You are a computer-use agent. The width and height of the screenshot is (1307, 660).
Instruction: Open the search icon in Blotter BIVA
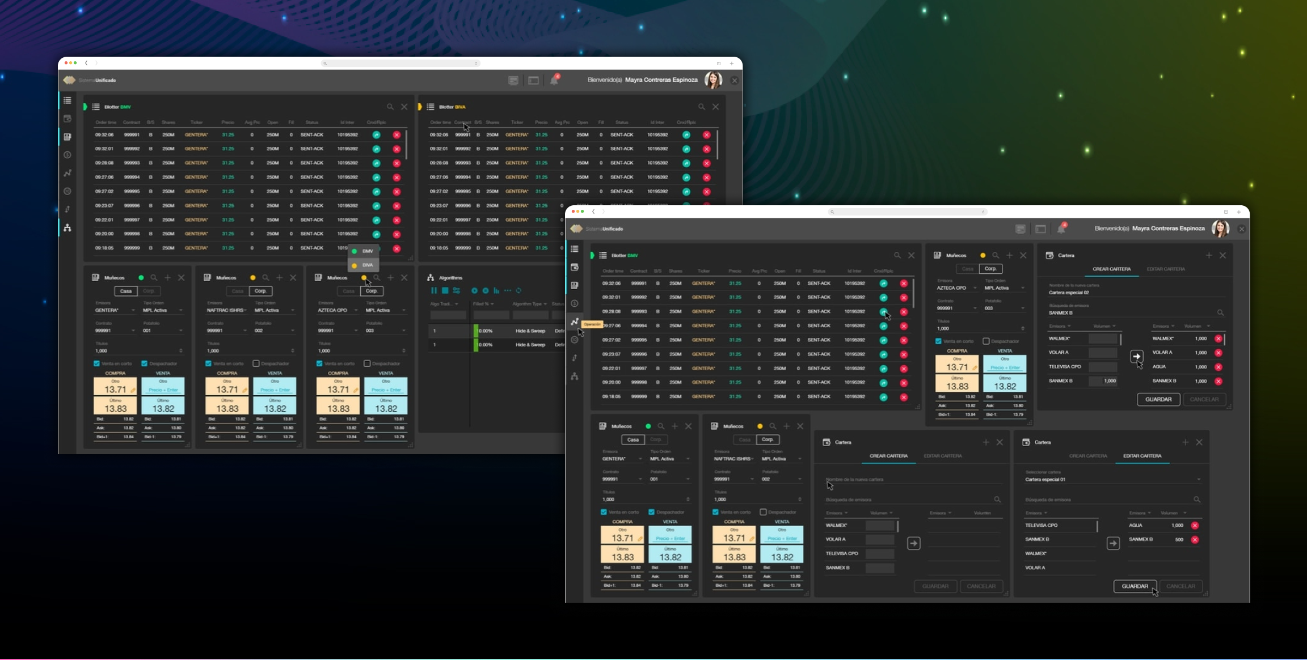(701, 107)
